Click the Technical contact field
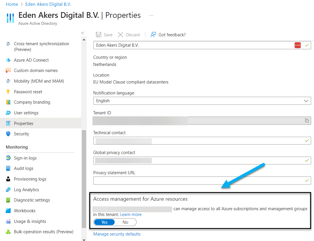 click(x=202, y=141)
